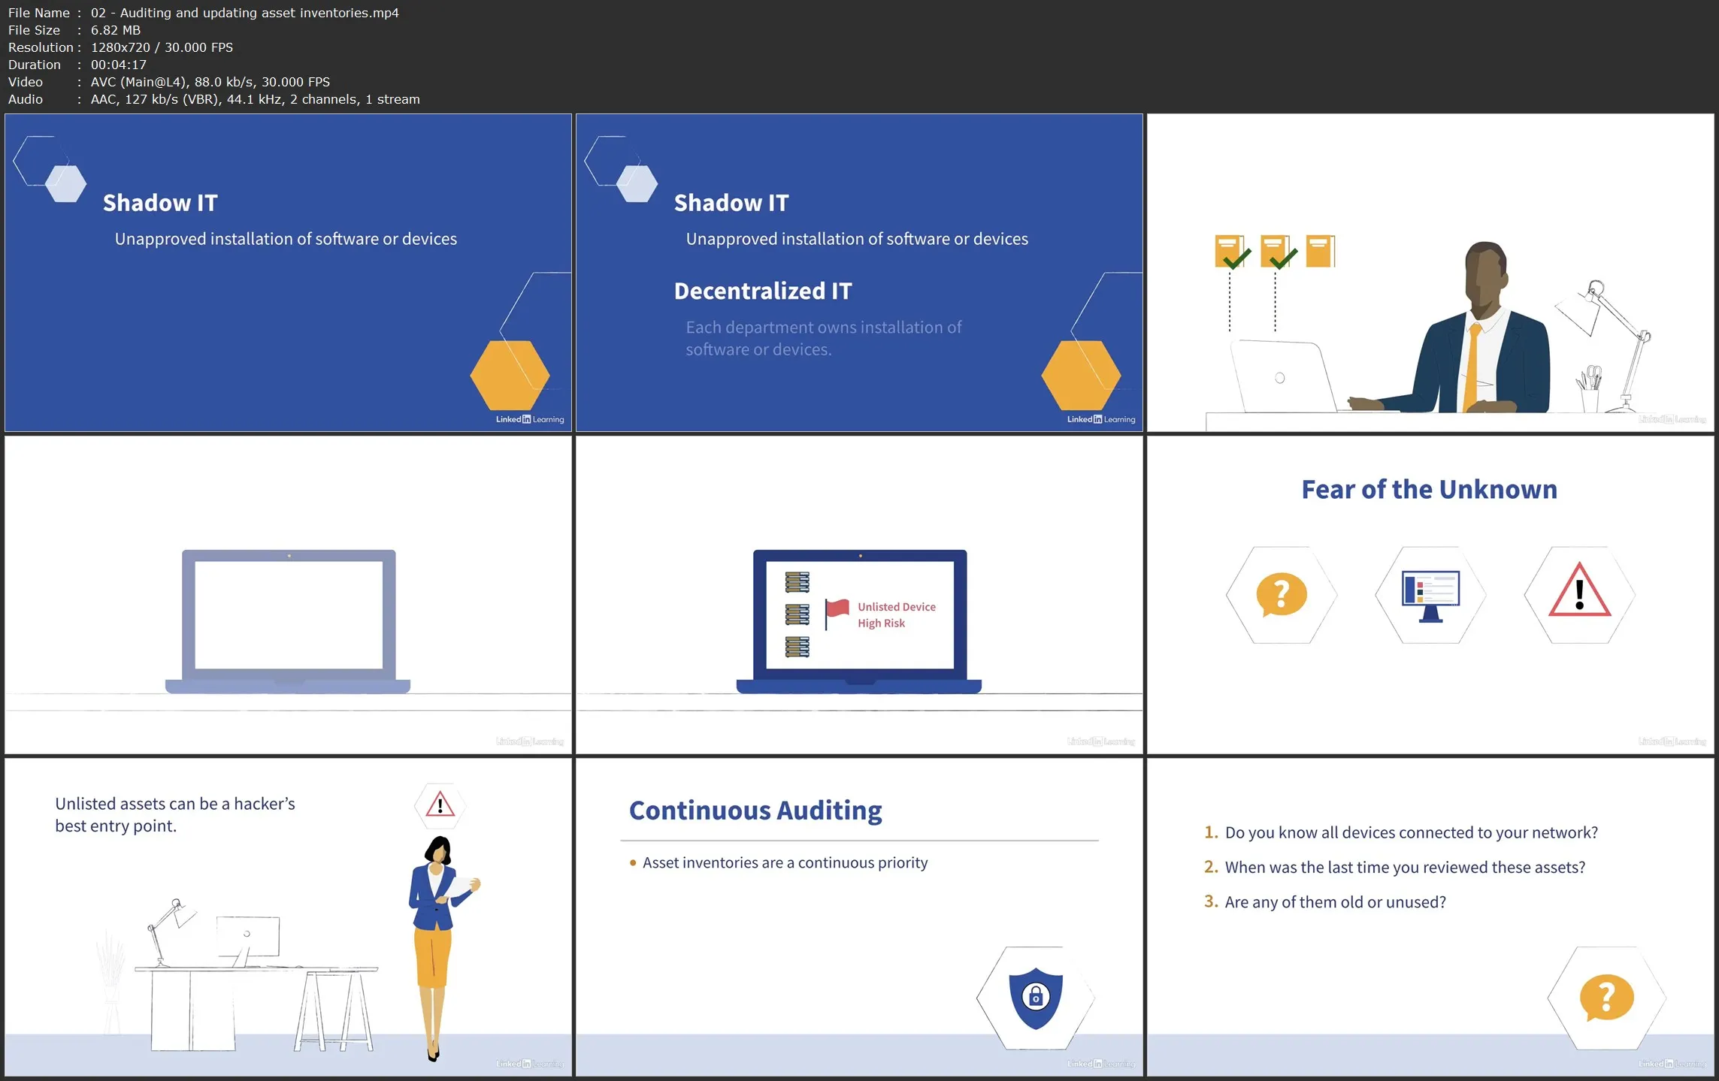The image size is (1719, 1081).
Task: Click the small warning triangle above the woman
Action: pos(440,805)
